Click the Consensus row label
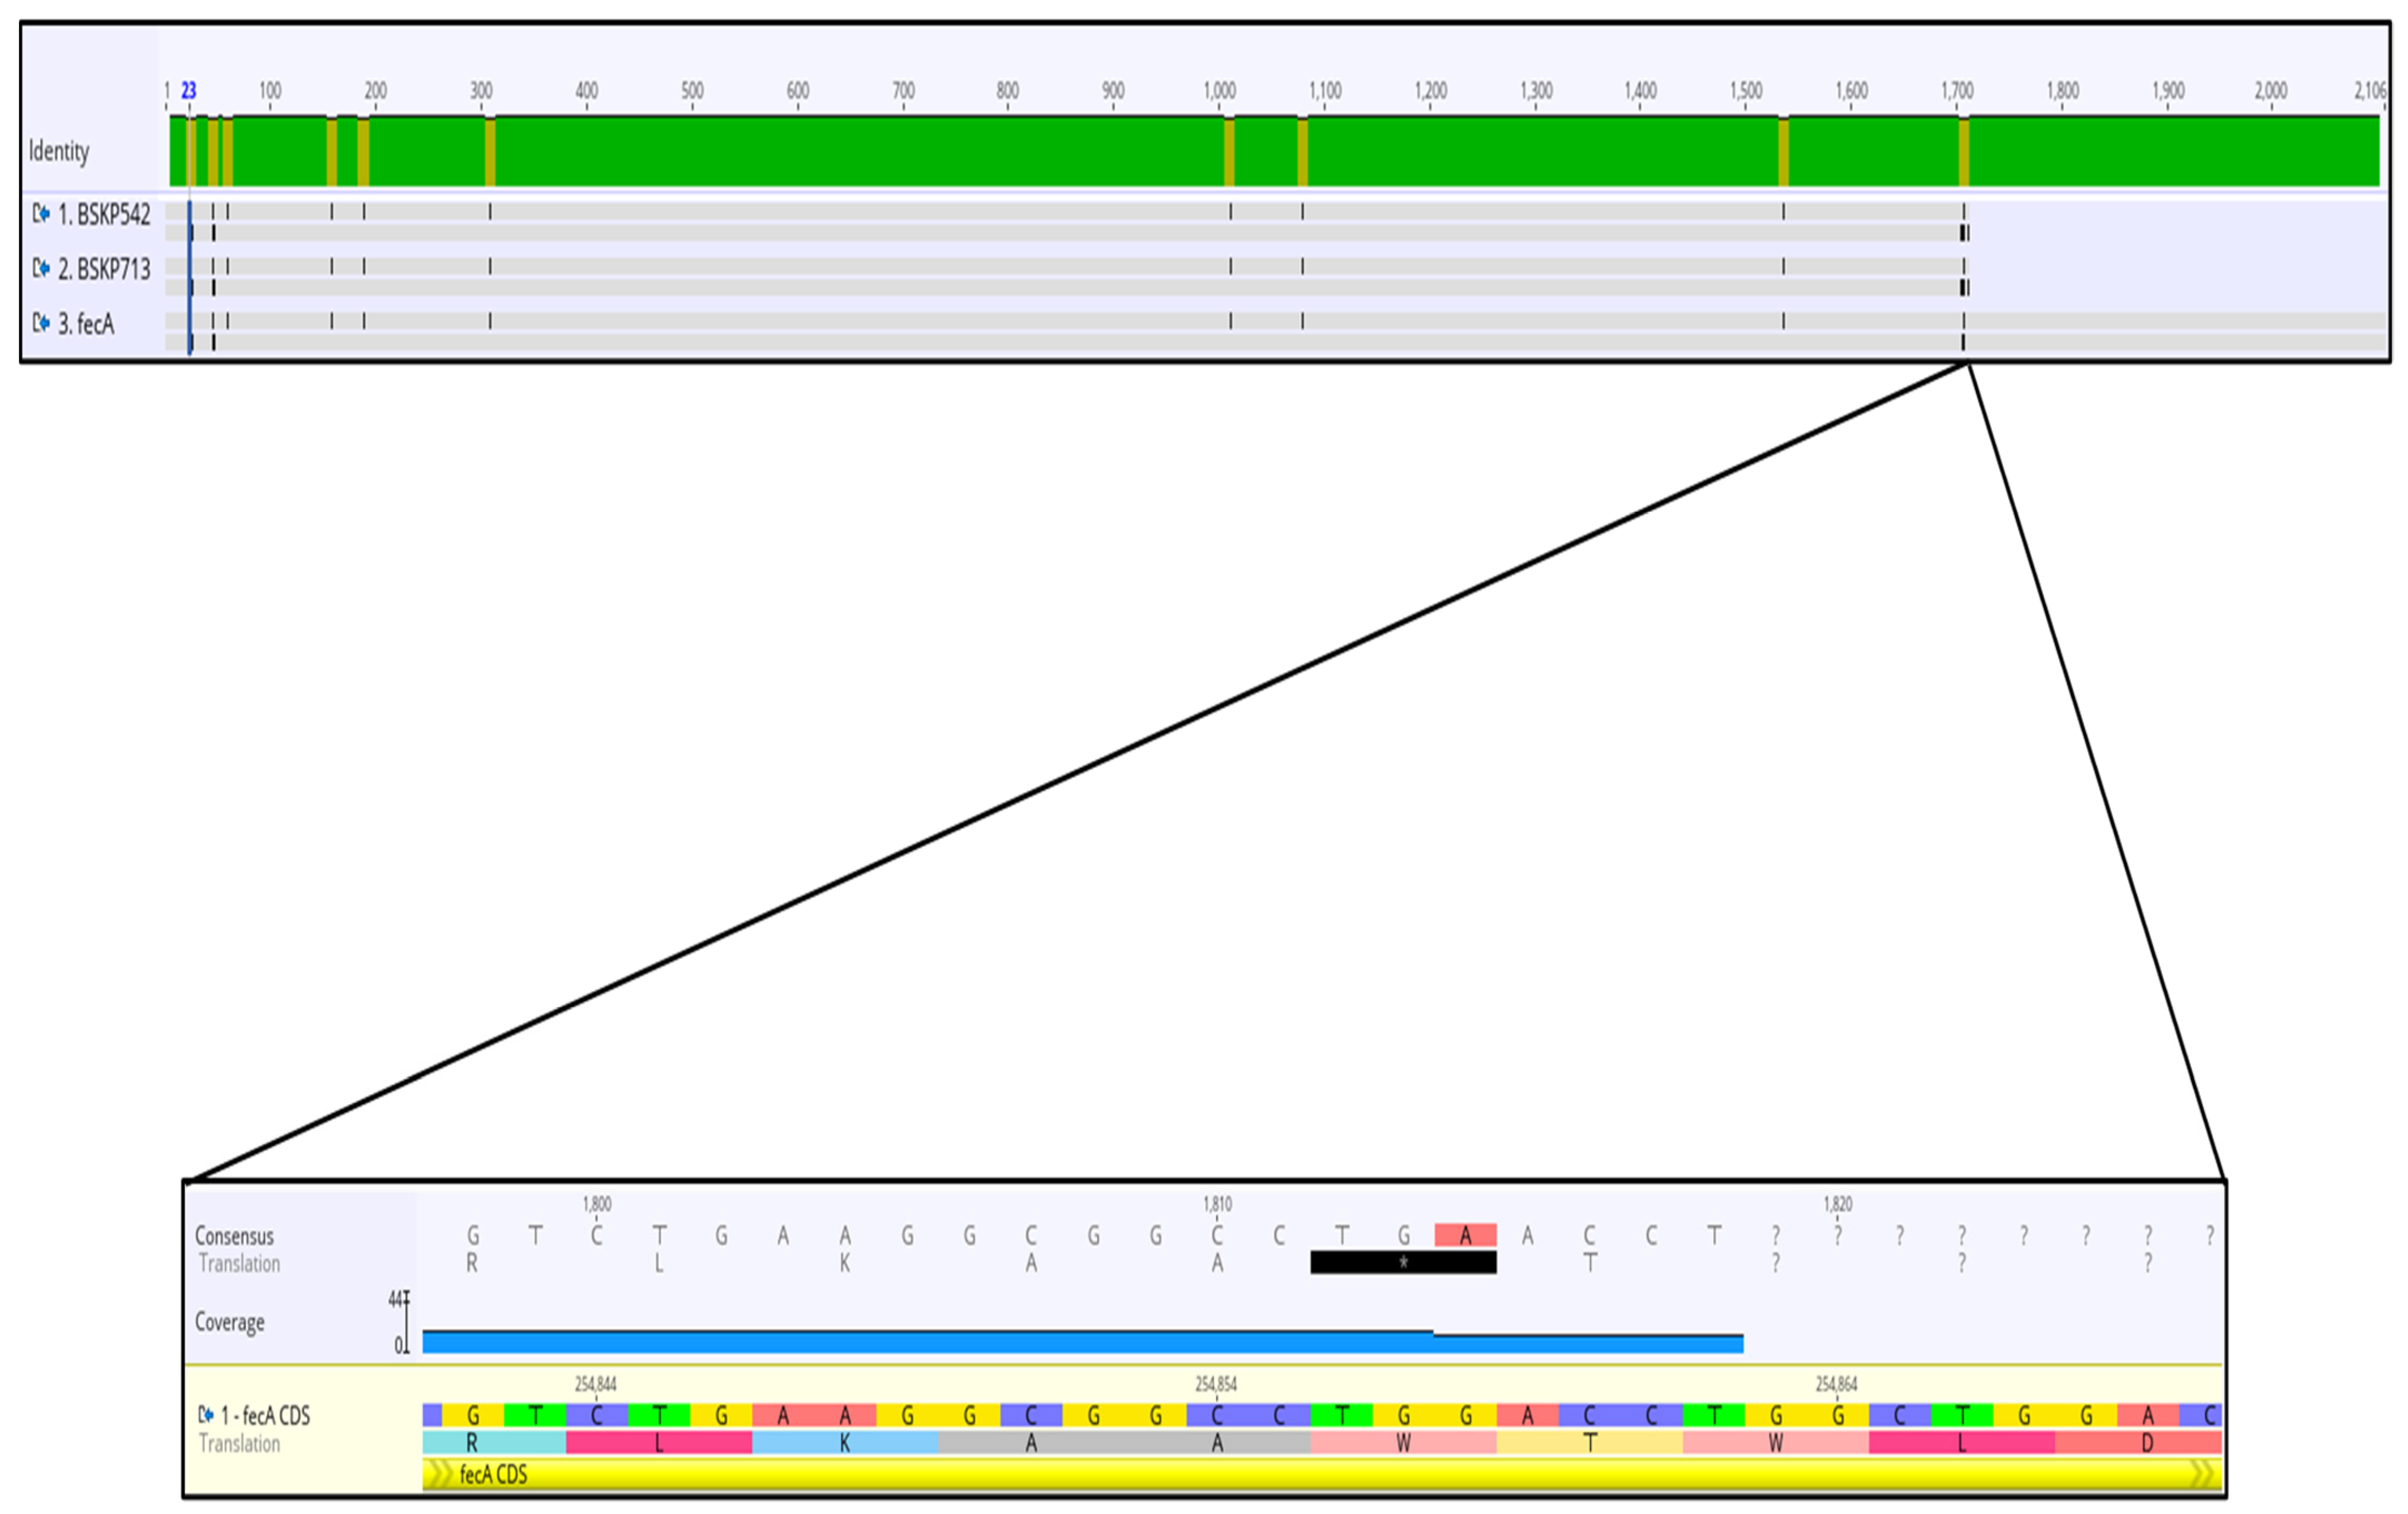 coord(234,1236)
